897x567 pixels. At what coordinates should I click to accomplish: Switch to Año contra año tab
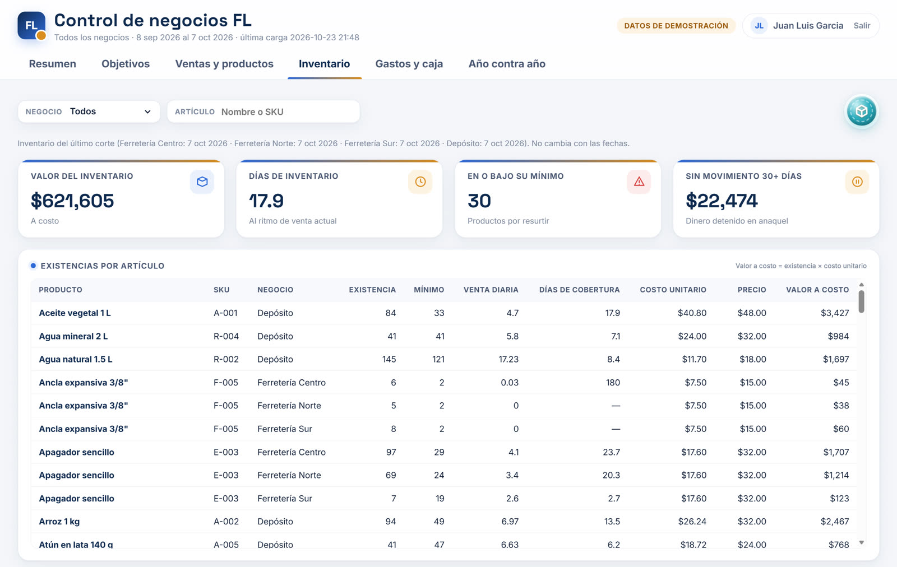click(x=507, y=64)
